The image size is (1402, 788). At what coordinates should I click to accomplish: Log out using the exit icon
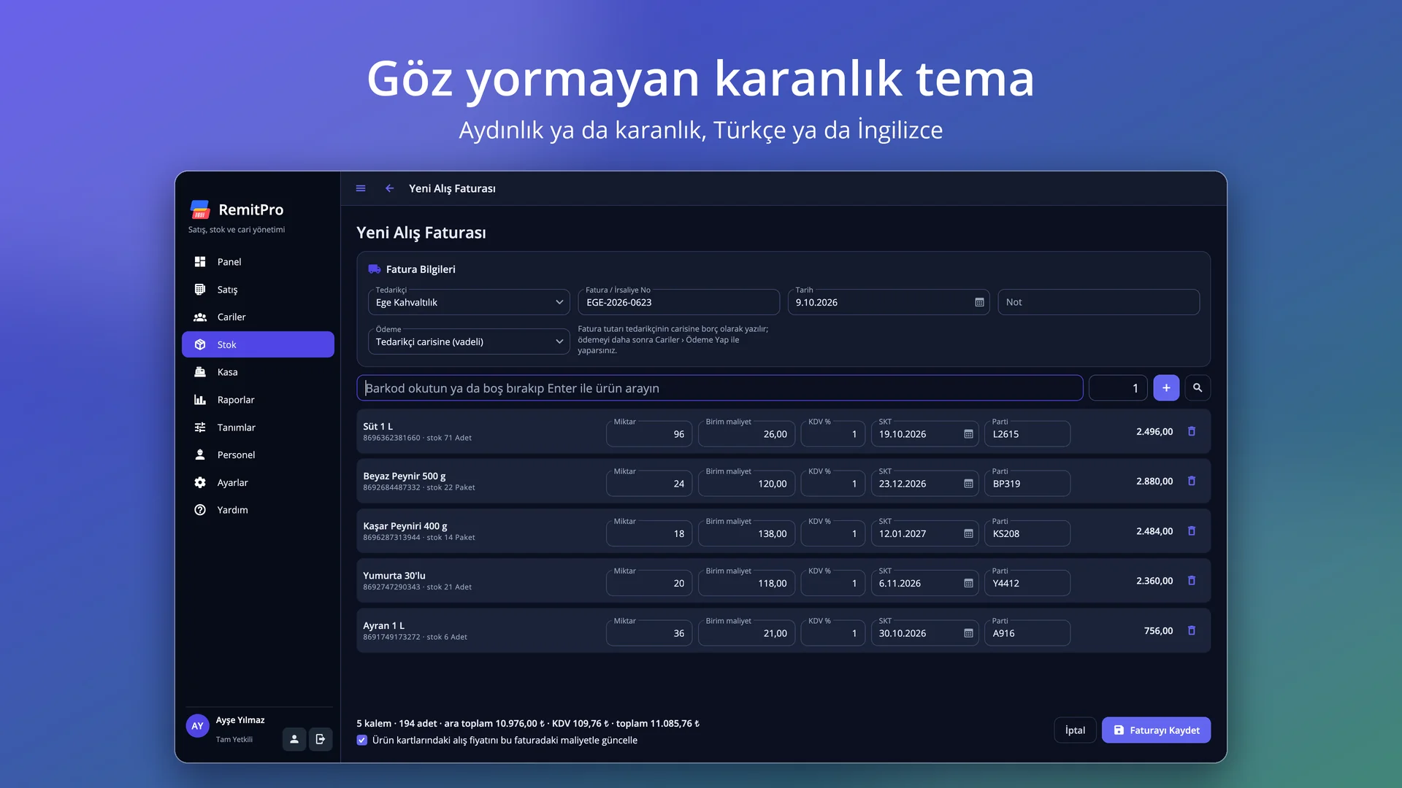321,739
